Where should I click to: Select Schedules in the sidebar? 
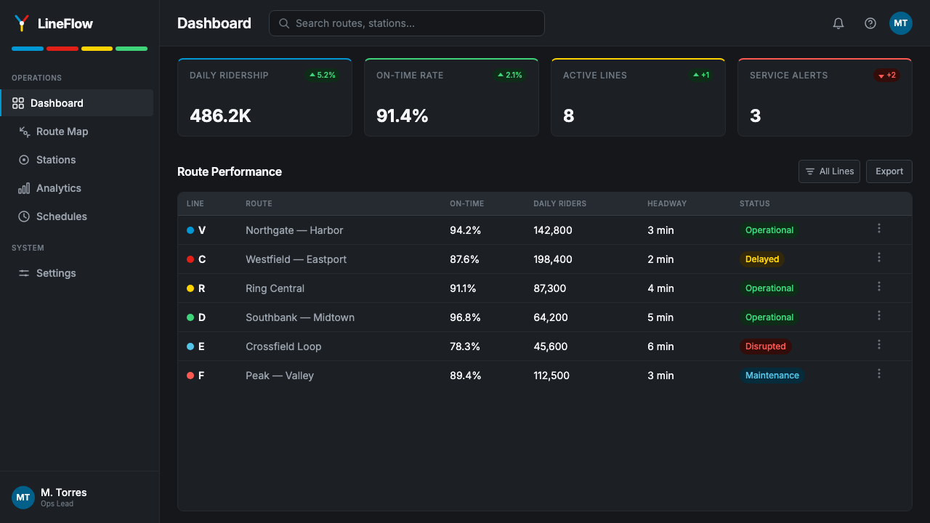coord(77,216)
